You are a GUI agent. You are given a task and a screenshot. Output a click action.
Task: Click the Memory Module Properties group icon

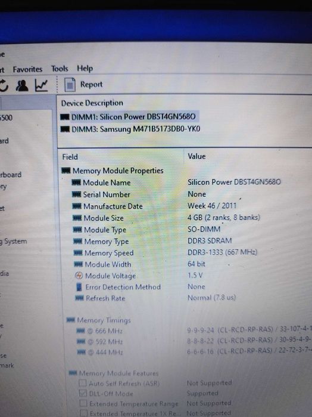point(66,170)
